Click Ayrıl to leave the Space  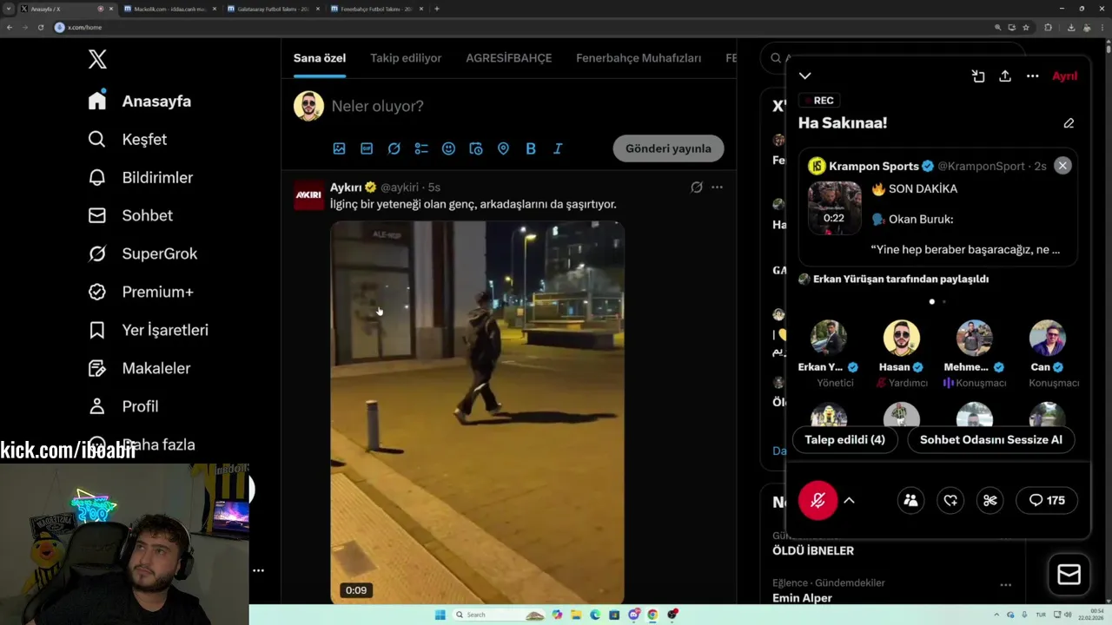pyautogui.click(x=1065, y=76)
